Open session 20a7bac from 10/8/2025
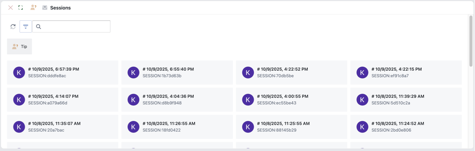Screen dimensions: 475x151 63,127
